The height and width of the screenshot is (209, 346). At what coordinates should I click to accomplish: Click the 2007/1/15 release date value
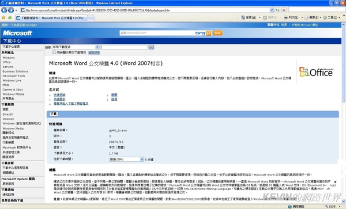116,142
